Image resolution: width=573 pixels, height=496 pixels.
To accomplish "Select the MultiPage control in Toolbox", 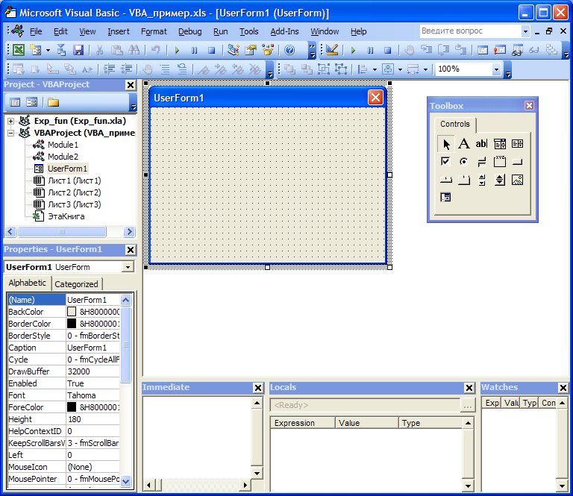I will [464, 179].
